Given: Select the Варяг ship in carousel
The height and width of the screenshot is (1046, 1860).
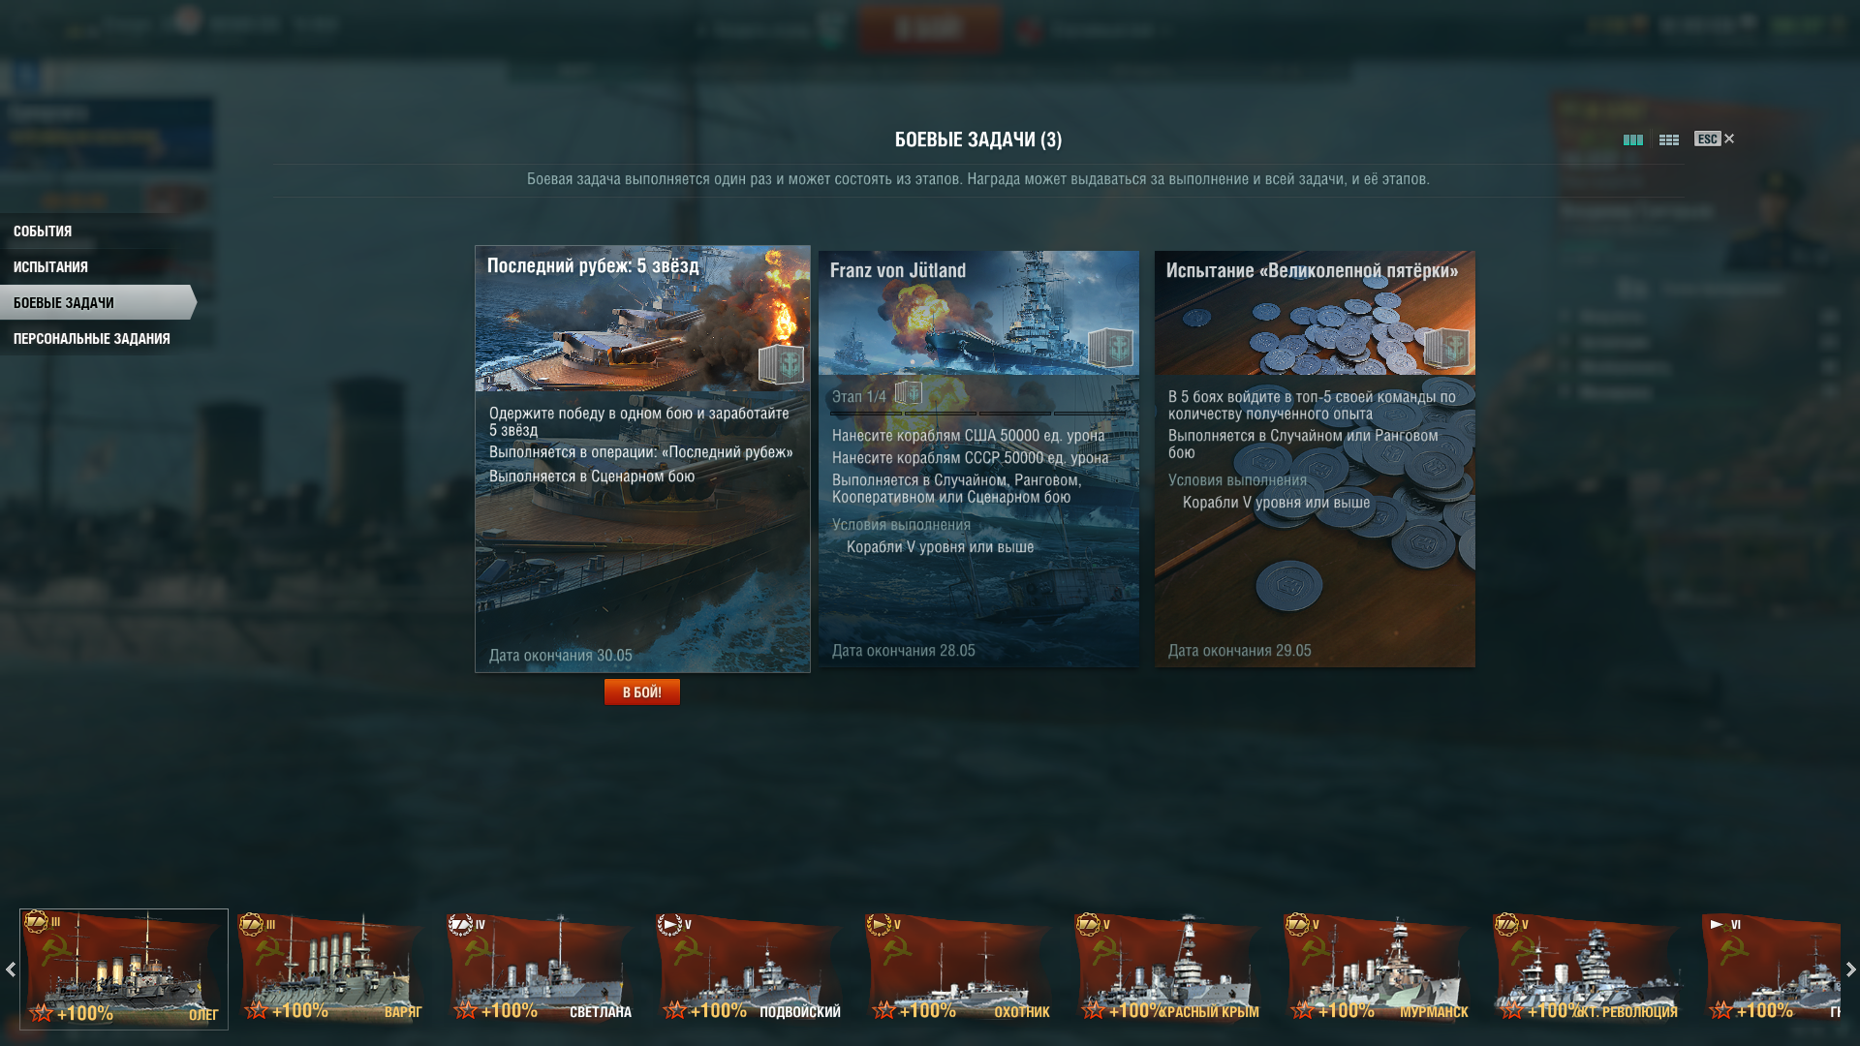Looking at the screenshot, I should (x=332, y=969).
